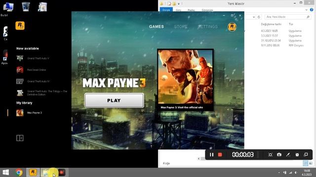Click the Grand Theft Auto V game icon
The width and height of the screenshot is (316, 177).
coord(20,59)
